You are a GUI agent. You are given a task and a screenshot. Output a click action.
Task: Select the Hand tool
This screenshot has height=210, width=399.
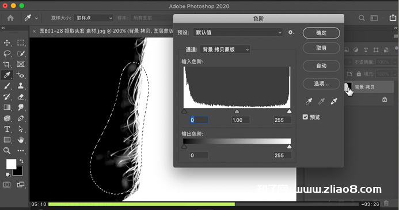[x=21, y=140]
